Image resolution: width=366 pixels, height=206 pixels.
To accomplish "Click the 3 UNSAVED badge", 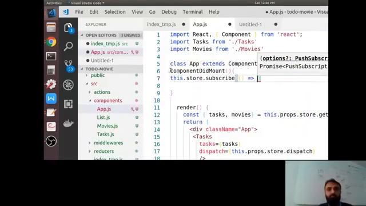I will pos(130,35).
